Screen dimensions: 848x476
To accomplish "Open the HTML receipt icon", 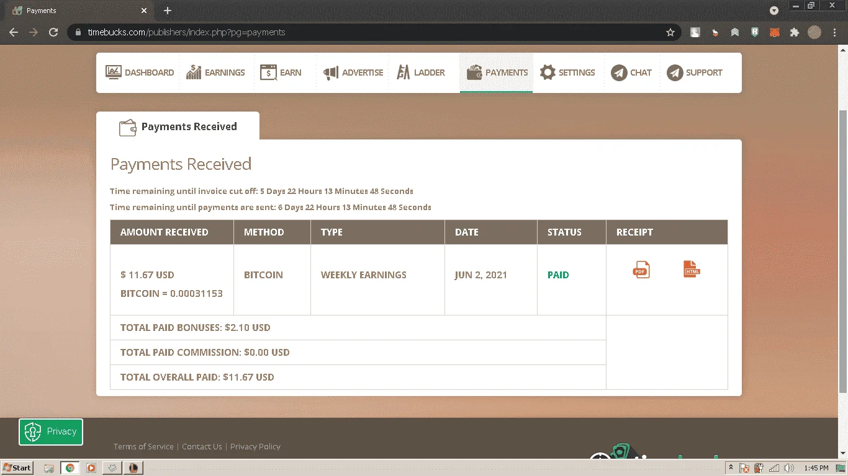I will point(692,269).
